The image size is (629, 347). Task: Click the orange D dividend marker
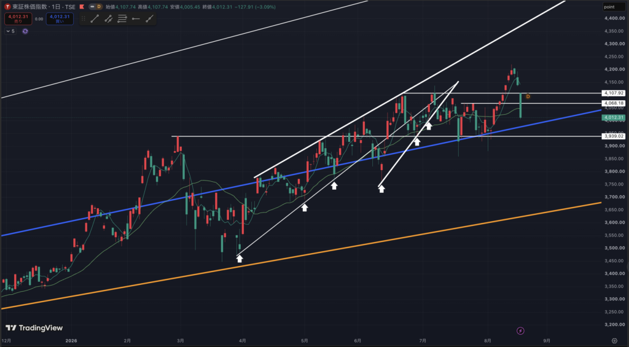point(528,96)
